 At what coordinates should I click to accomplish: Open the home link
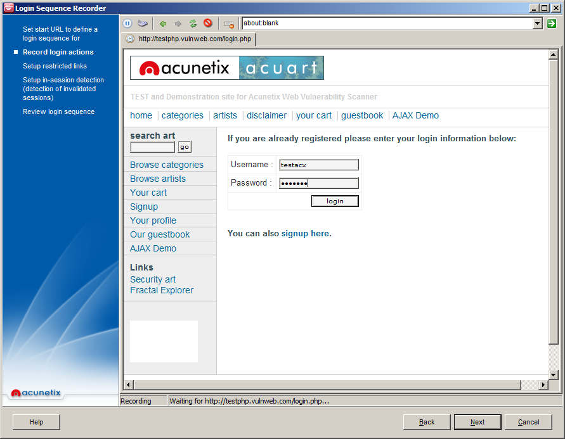pyautogui.click(x=141, y=115)
